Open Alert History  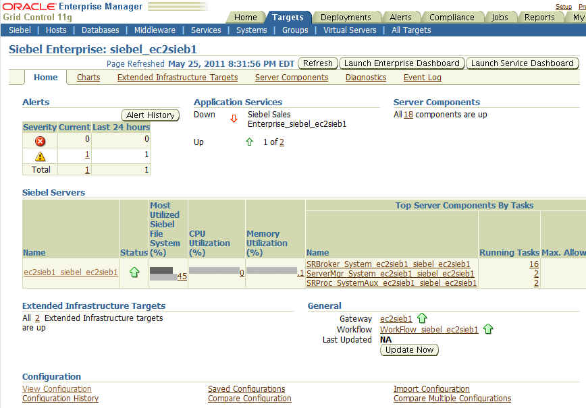click(x=151, y=115)
